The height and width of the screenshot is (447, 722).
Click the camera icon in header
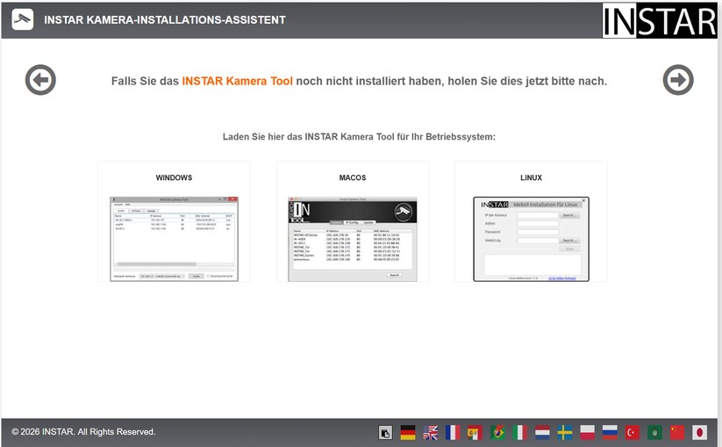point(23,19)
